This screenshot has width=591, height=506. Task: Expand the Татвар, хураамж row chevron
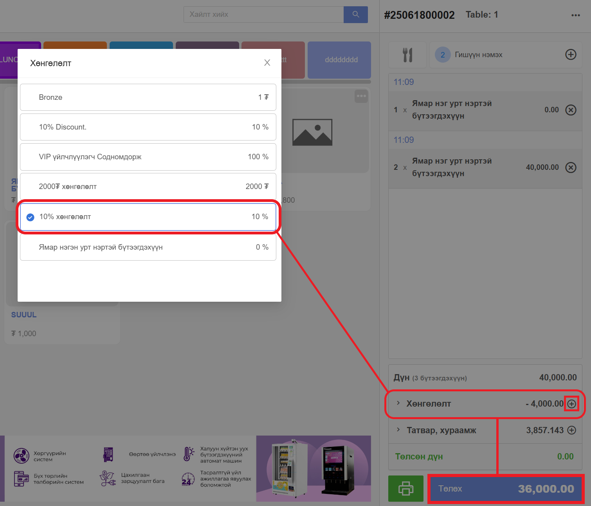tap(398, 430)
